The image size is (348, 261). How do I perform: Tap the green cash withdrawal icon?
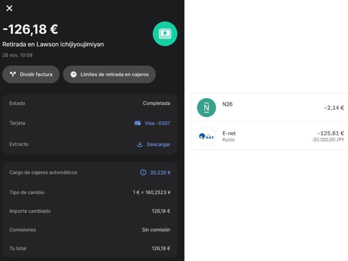(x=165, y=34)
